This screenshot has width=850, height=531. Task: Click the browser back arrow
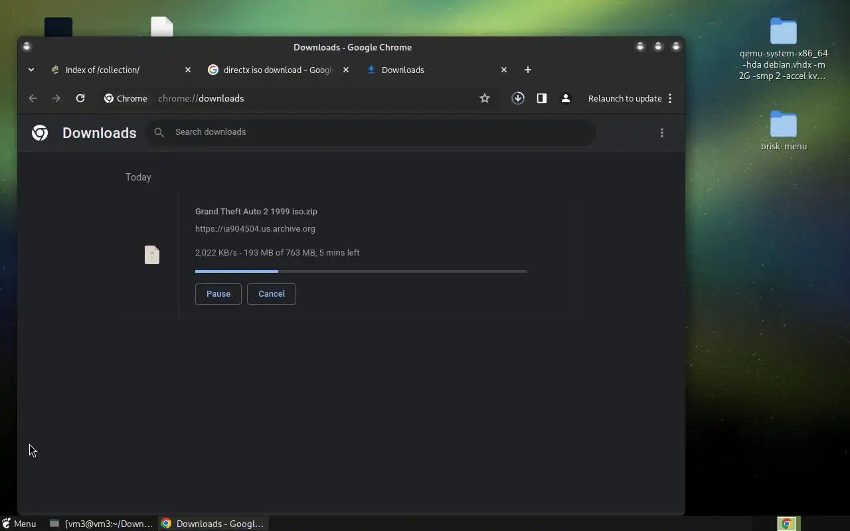(x=33, y=98)
